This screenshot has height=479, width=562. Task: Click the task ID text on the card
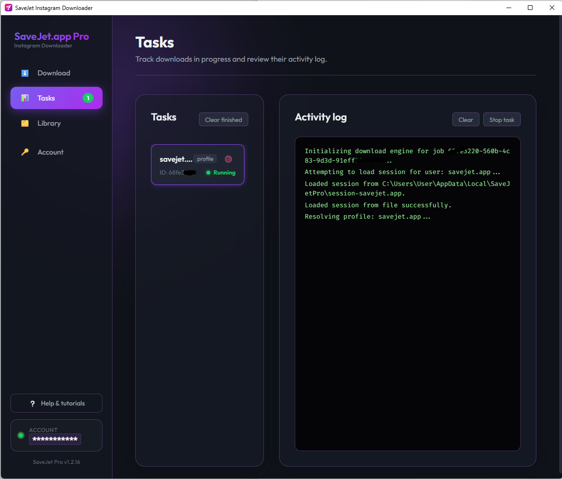[x=178, y=173]
